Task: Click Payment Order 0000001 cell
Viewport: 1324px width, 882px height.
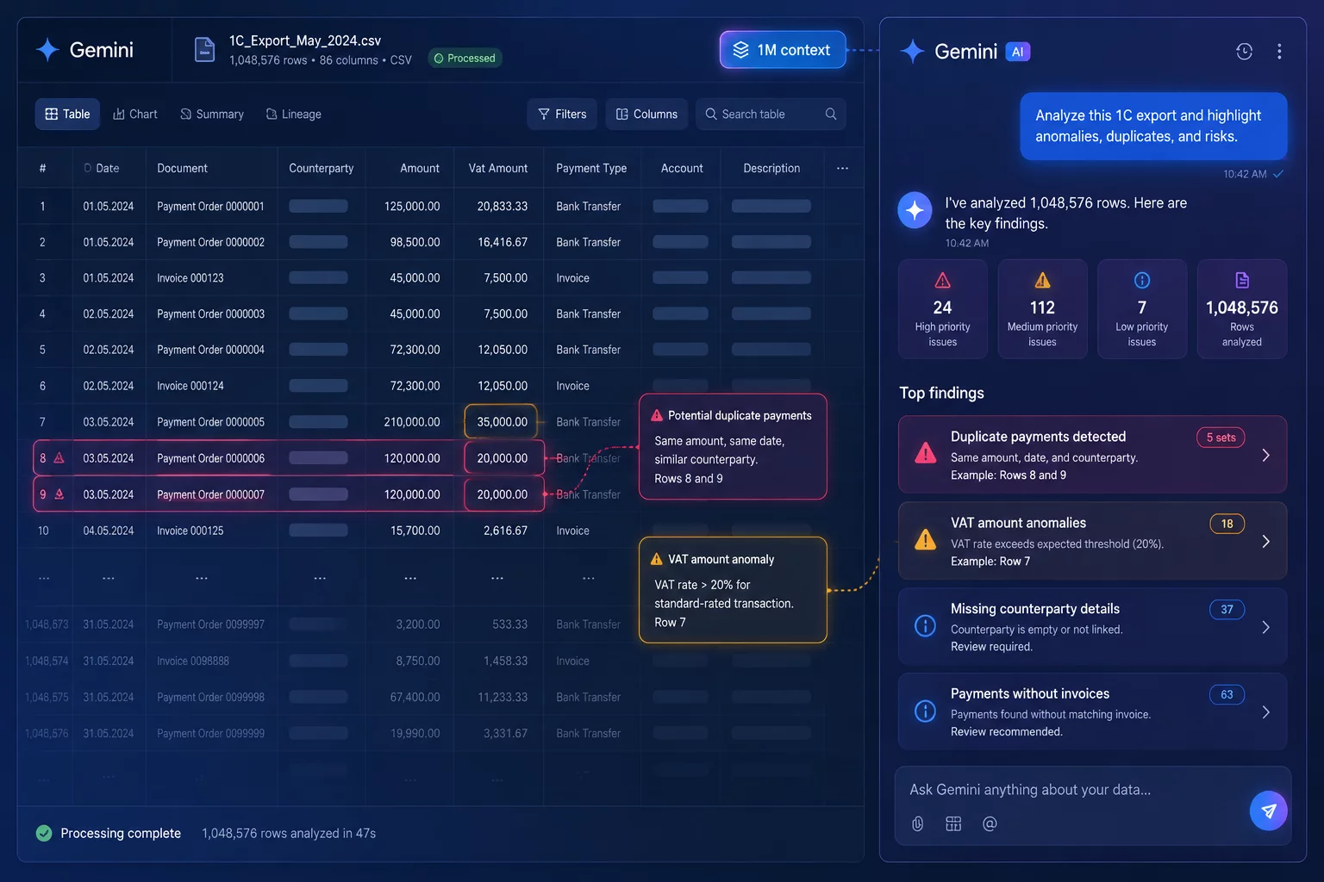Action: point(210,207)
